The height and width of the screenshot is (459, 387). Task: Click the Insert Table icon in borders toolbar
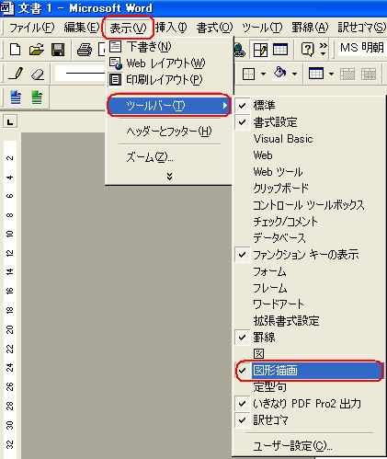pos(316,74)
